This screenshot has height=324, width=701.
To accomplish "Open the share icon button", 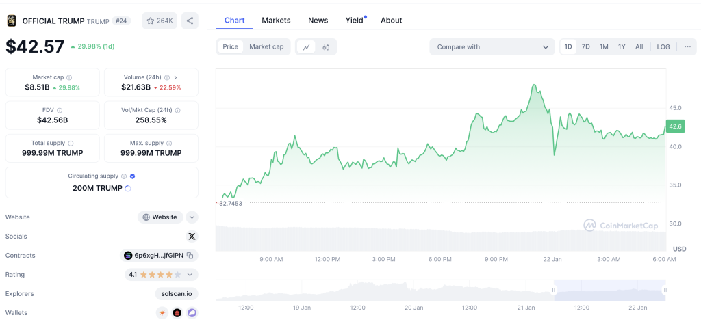I will (190, 21).
